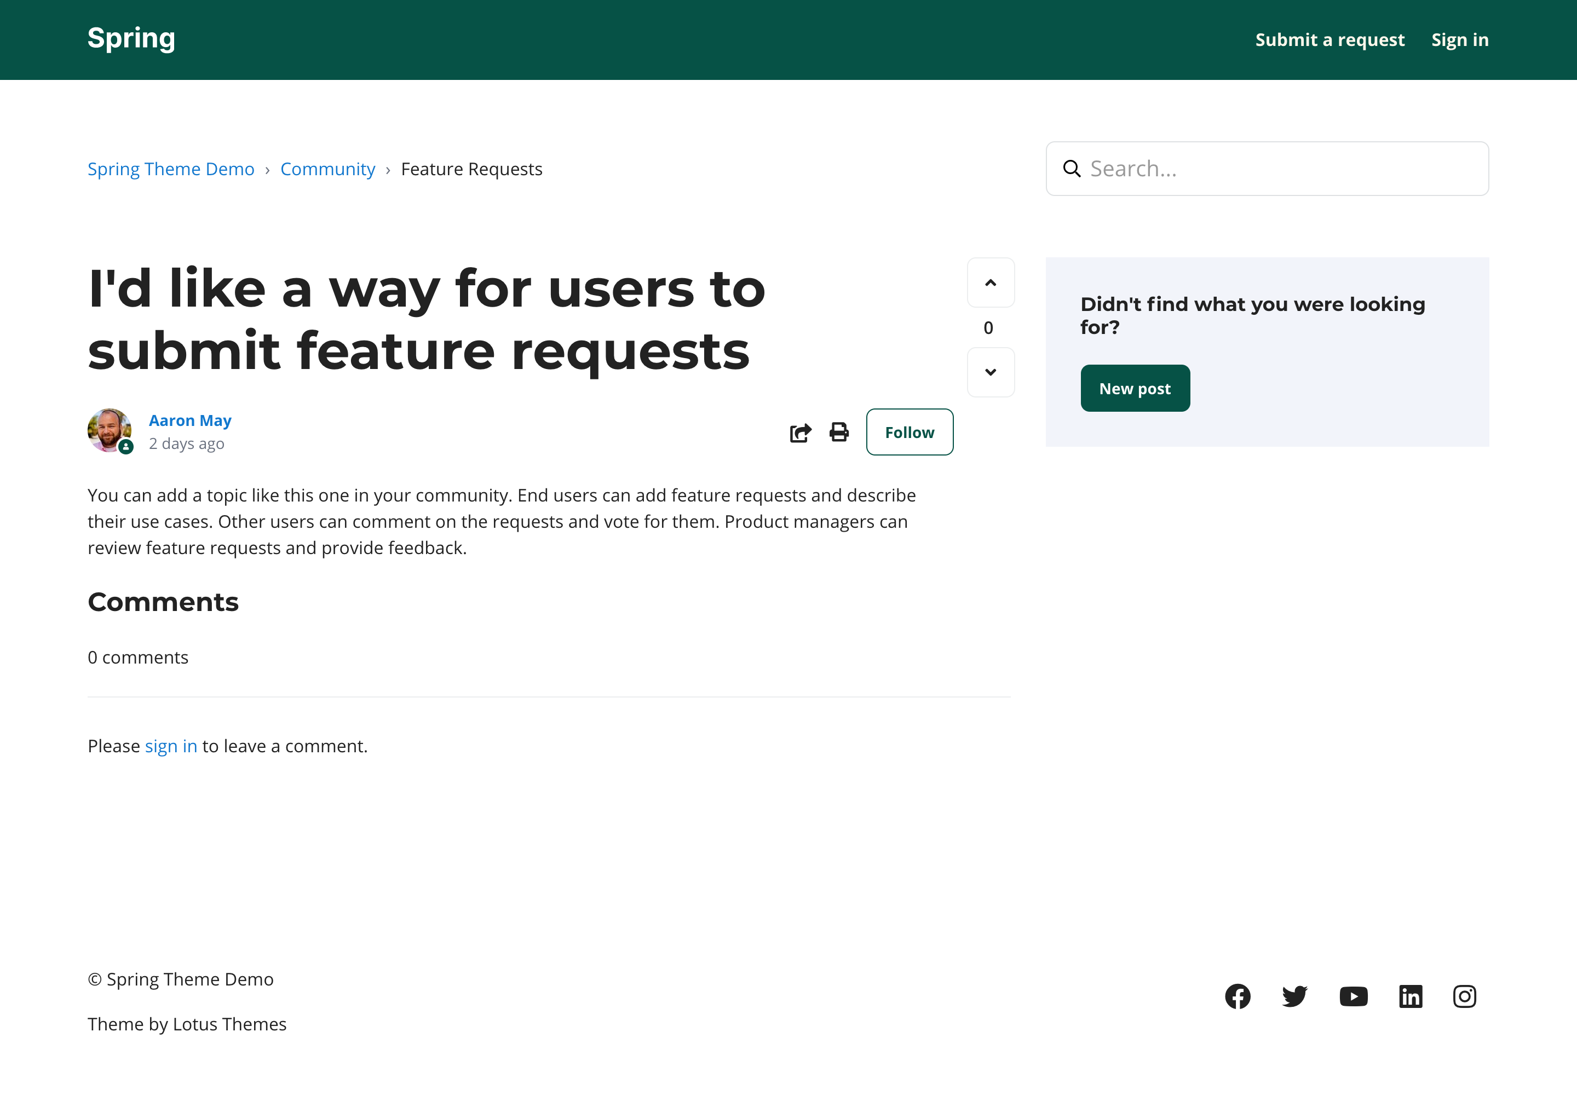This screenshot has width=1577, height=1095.
Task: Click the share post icon
Action: [800, 433]
